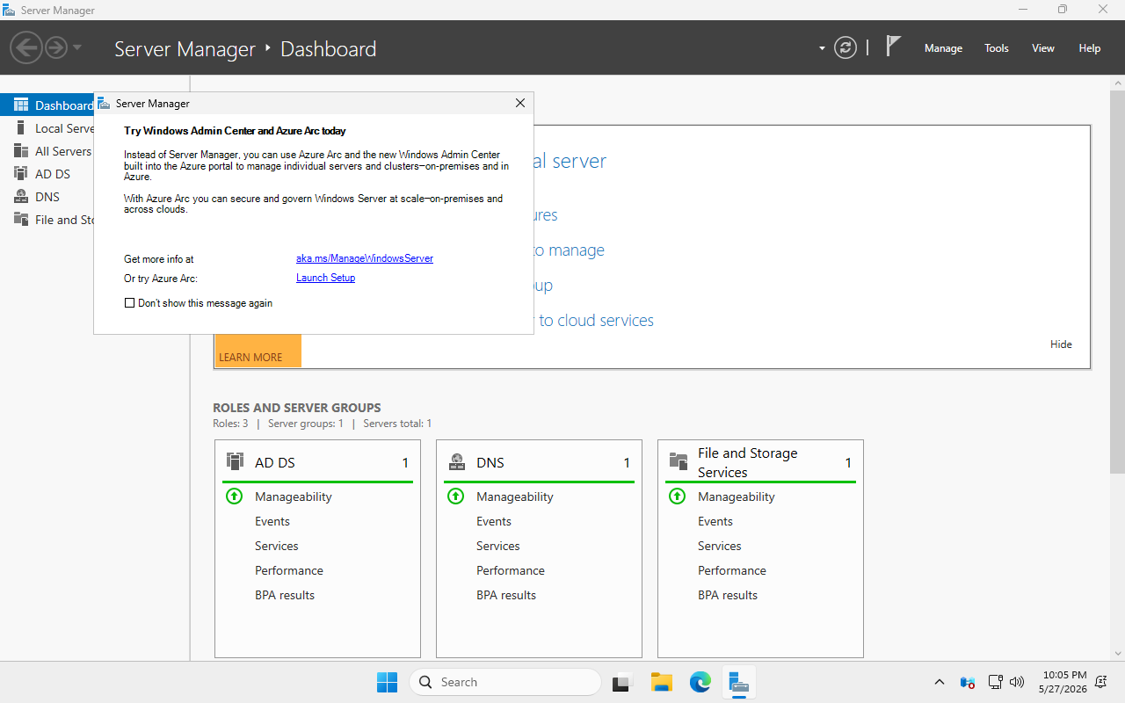Click the taskbar Search box
This screenshot has height=703, width=1125.
[505, 682]
